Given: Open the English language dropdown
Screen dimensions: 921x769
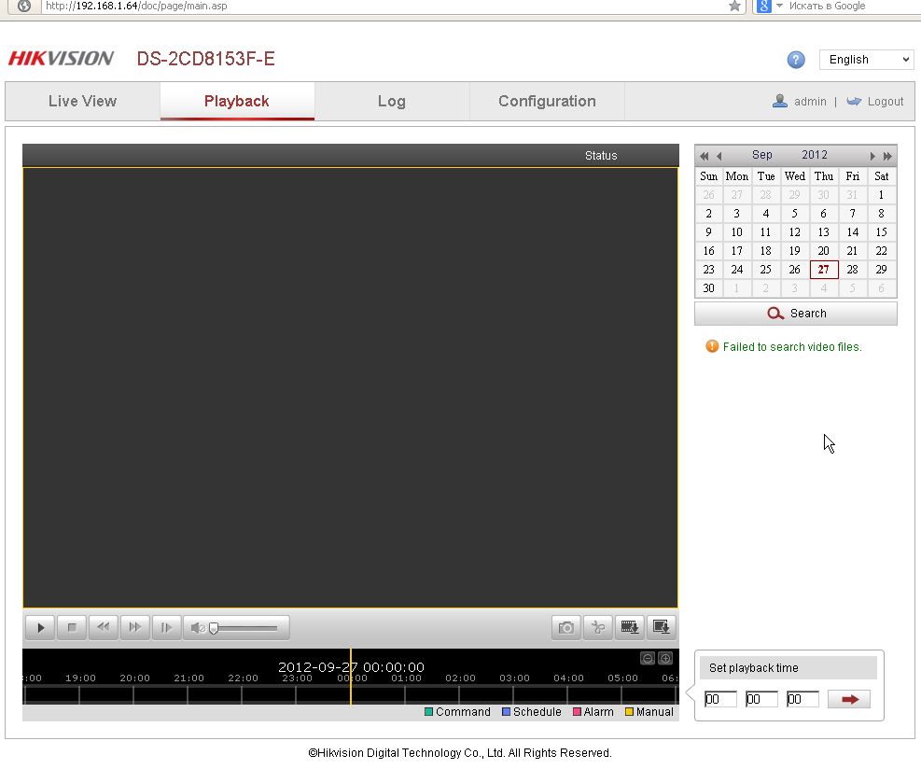Looking at the screenshot, I should pos(866,60).
